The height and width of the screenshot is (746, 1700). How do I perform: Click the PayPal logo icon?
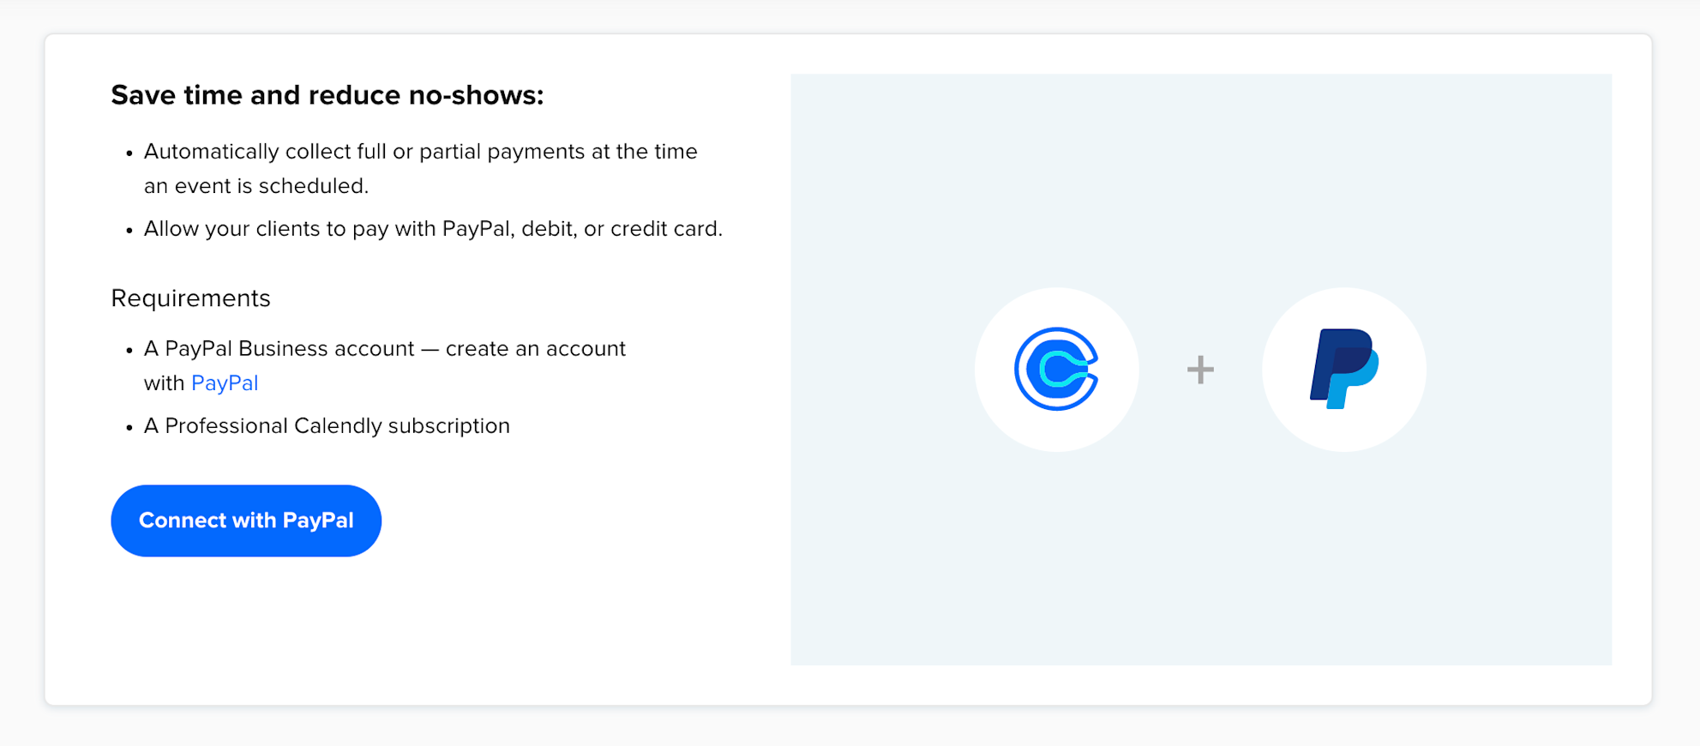pos(1343,369)
